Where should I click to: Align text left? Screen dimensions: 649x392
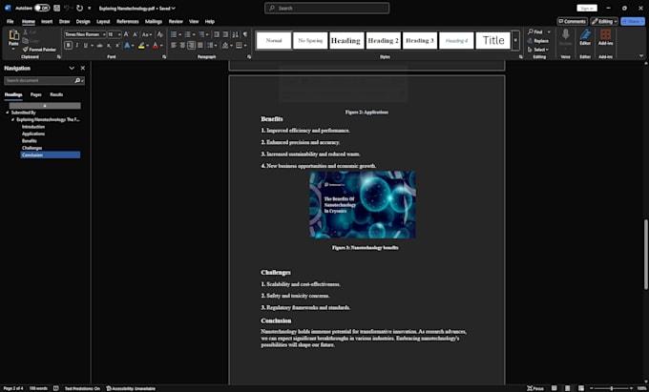point(174,46)
